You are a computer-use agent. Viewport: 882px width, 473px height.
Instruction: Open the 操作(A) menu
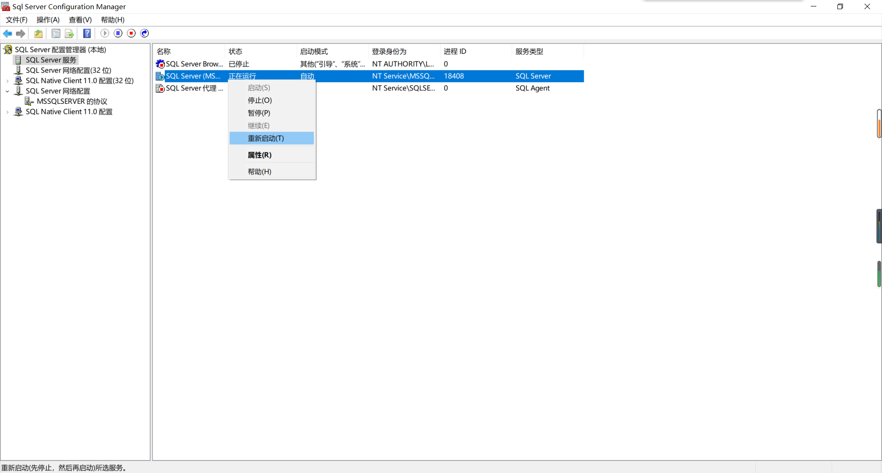(x=48, y=20)
